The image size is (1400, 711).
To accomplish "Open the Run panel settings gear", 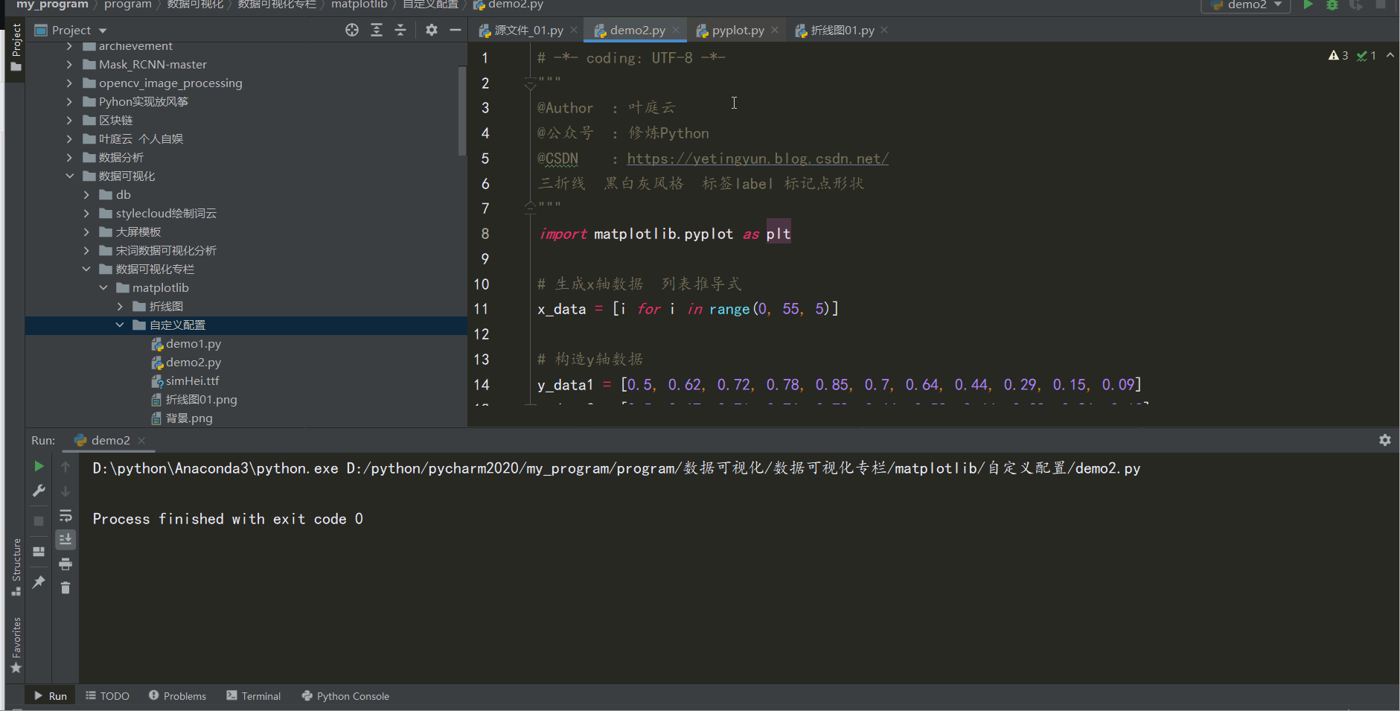I will [x=1384, y=440].
